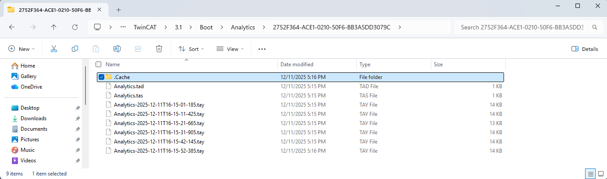Image resolution: width=607 pixels, height=179 pixels.
Task: Click the Paste clipboard icon
Action: pos(96,49)
